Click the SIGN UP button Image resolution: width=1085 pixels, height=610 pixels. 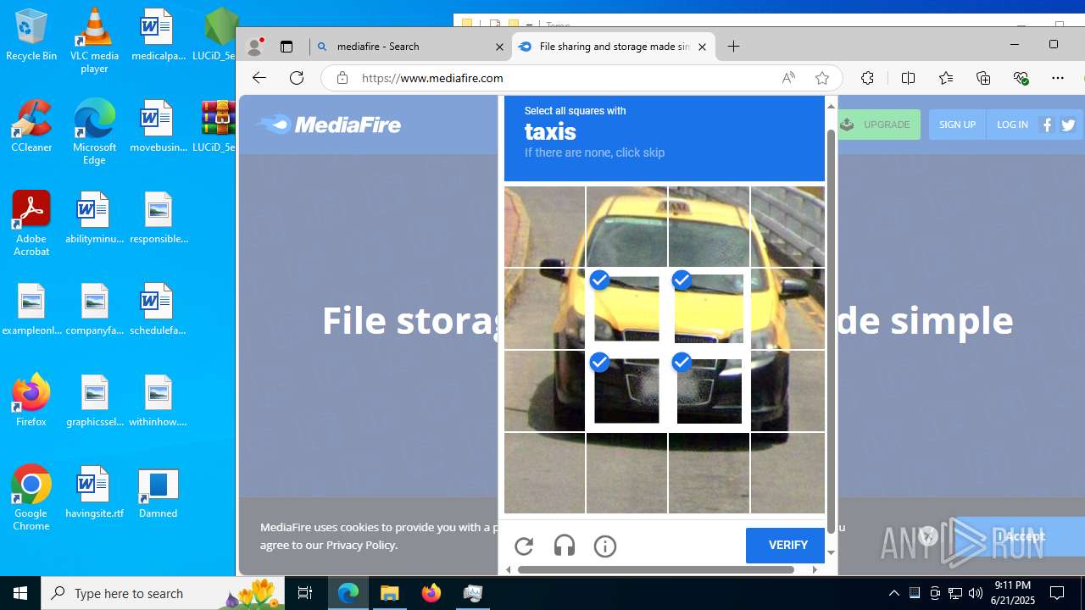coord(957,125)
